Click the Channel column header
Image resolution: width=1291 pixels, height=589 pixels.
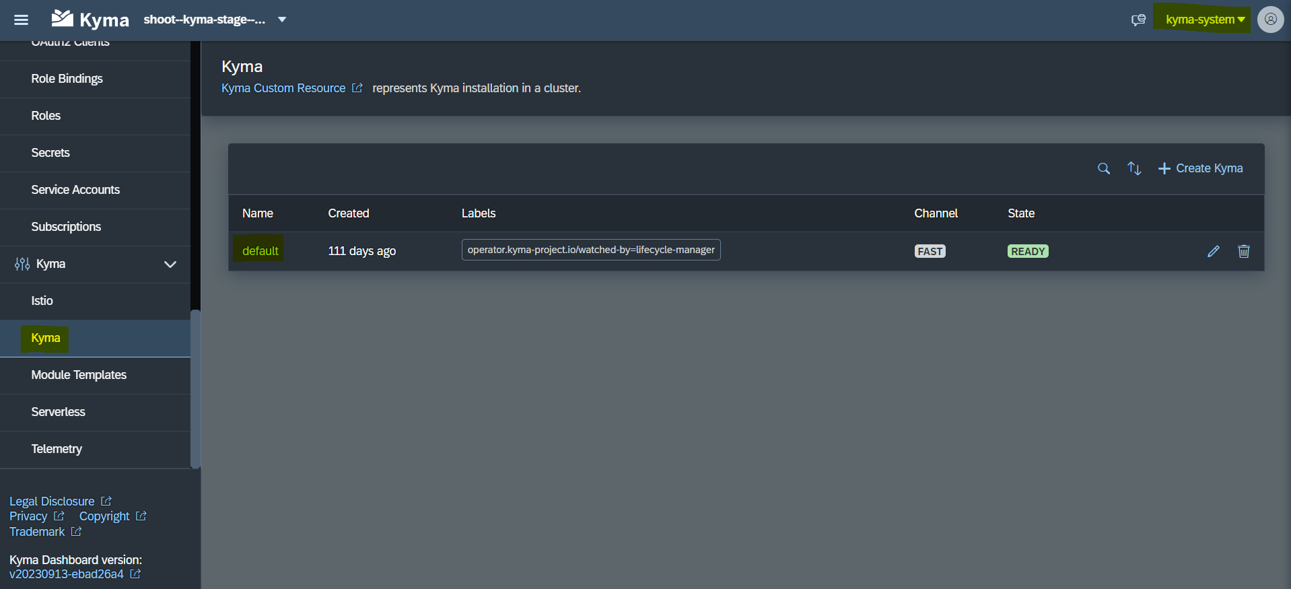tap(936, 213)
